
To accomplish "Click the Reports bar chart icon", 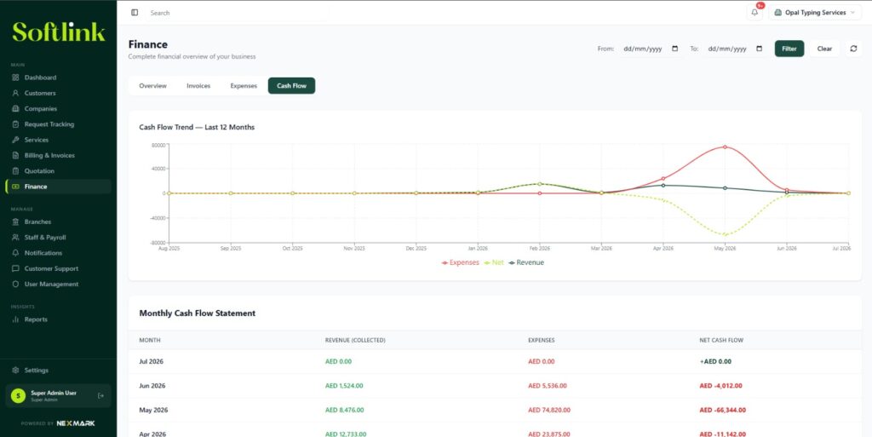I will pos(15,319).
